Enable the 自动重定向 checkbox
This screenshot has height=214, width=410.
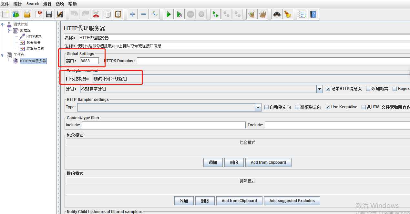(x=266, y=107)
